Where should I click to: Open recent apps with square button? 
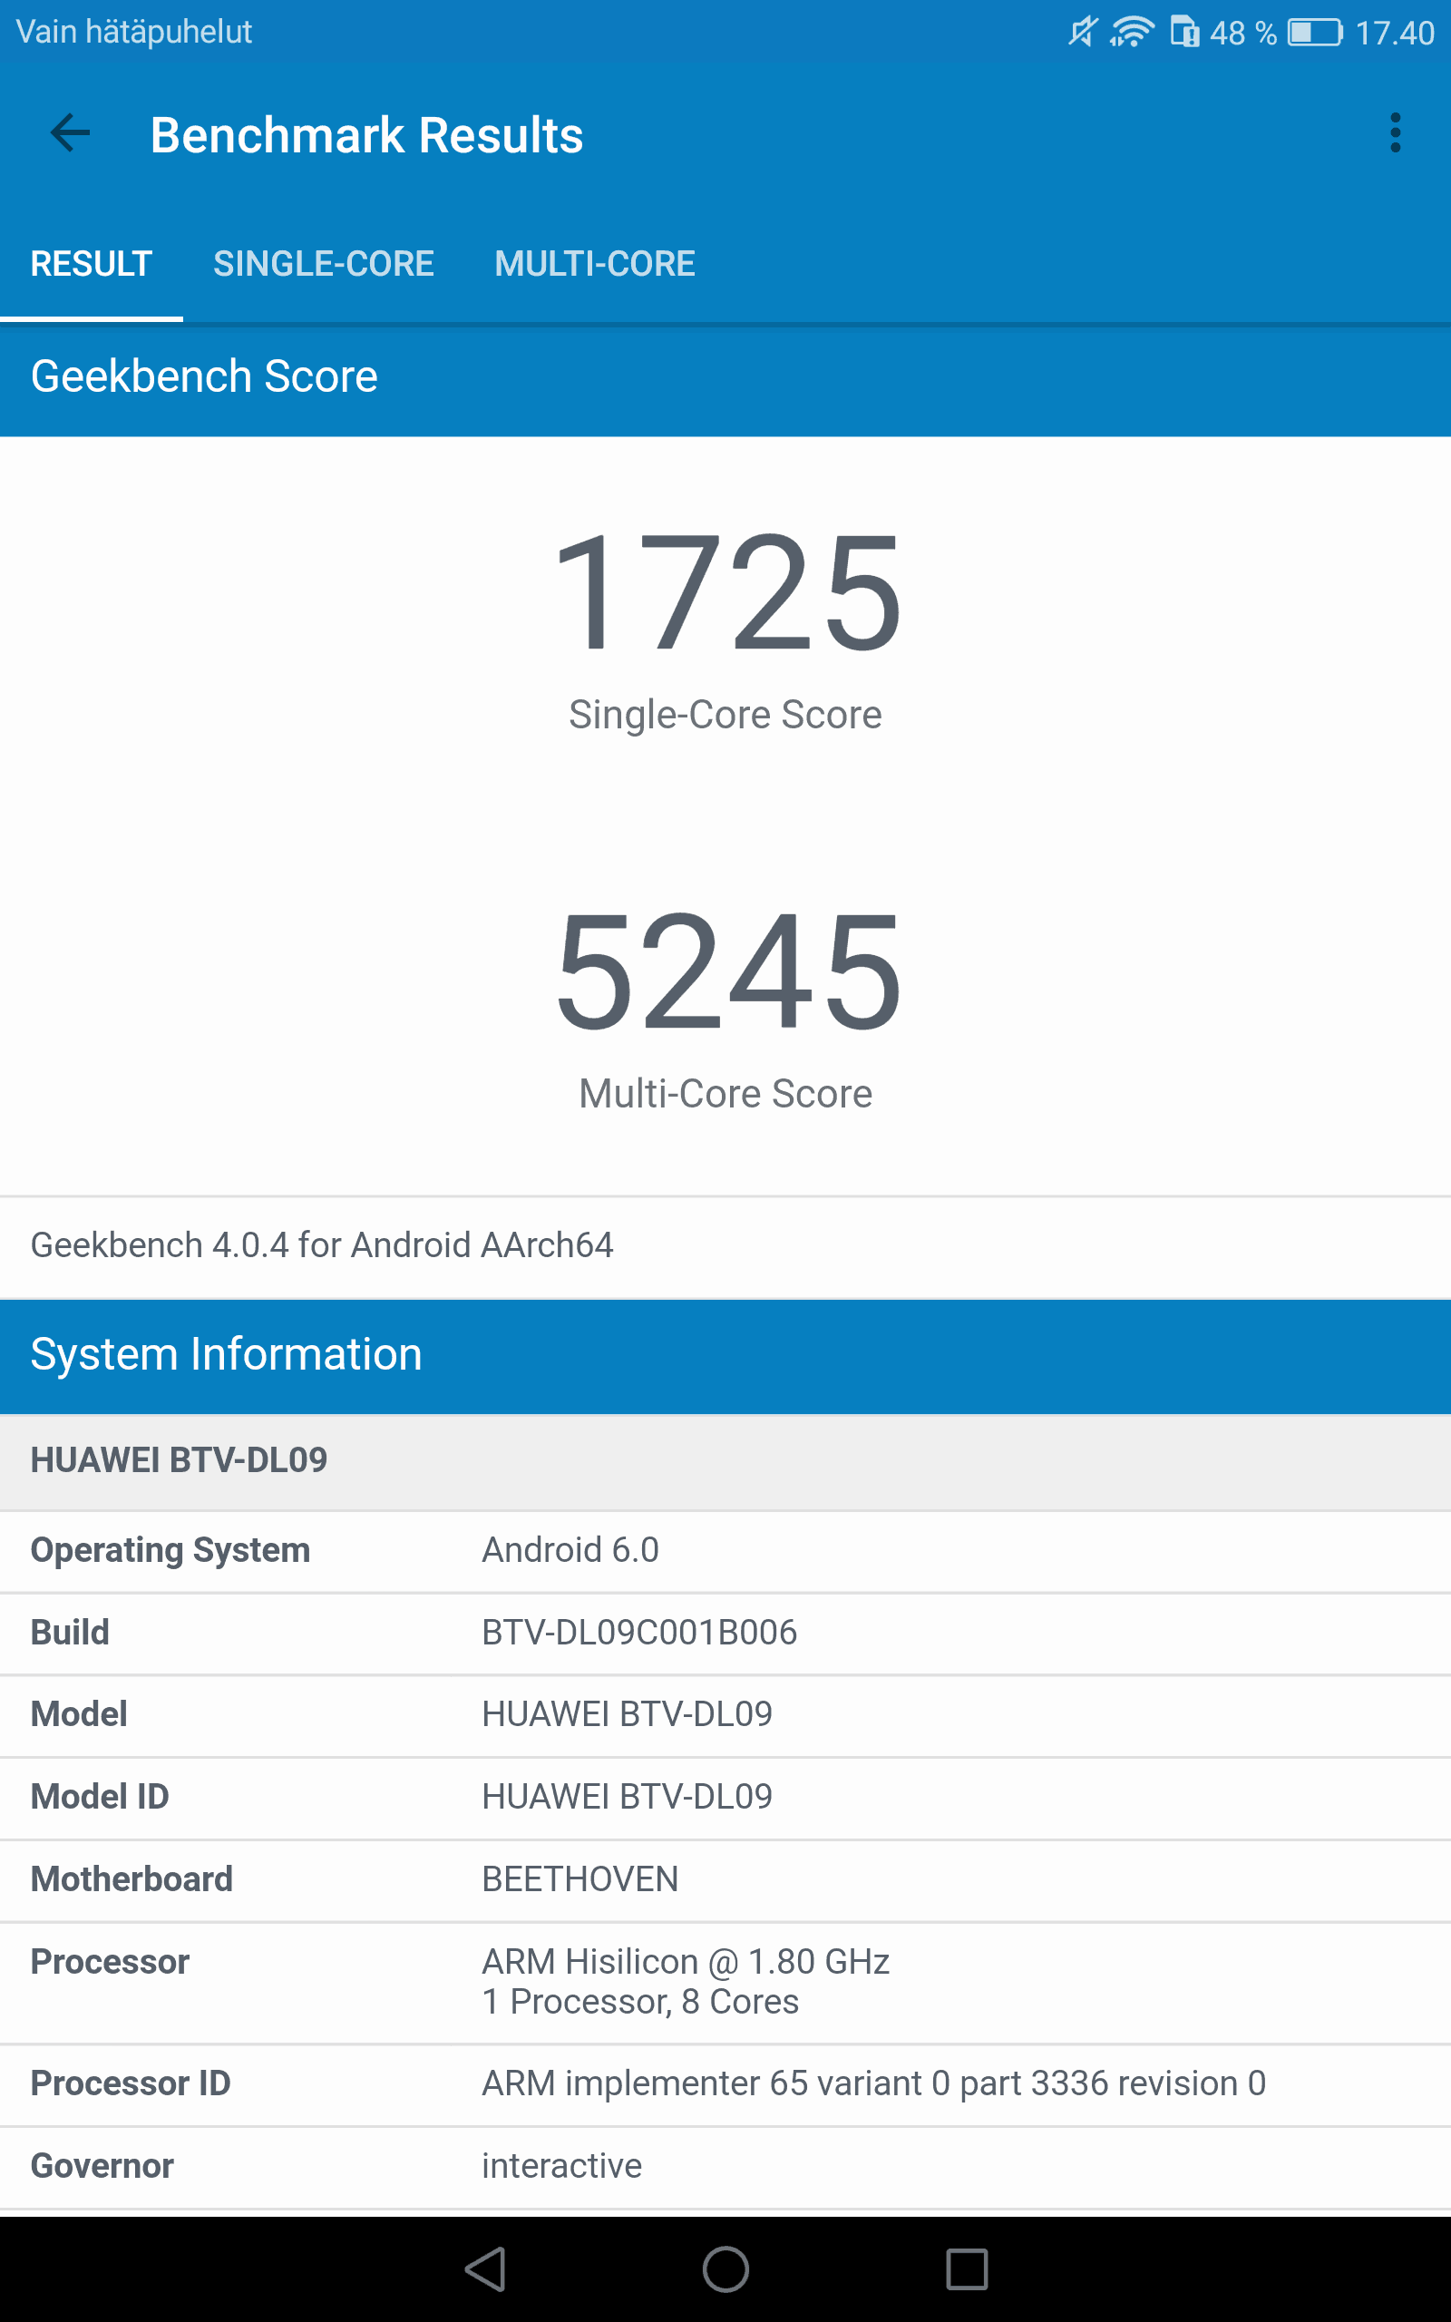[967, 2269]
